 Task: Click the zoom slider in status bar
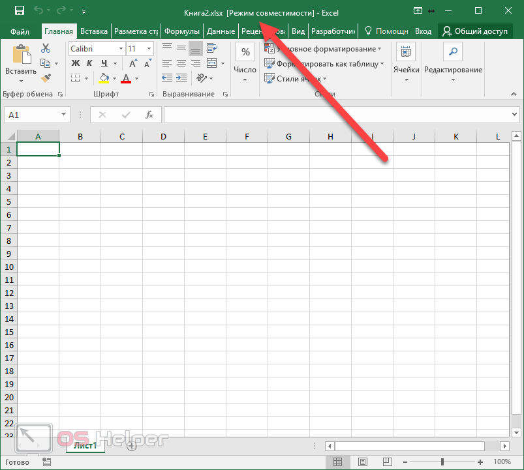point(442,462)
